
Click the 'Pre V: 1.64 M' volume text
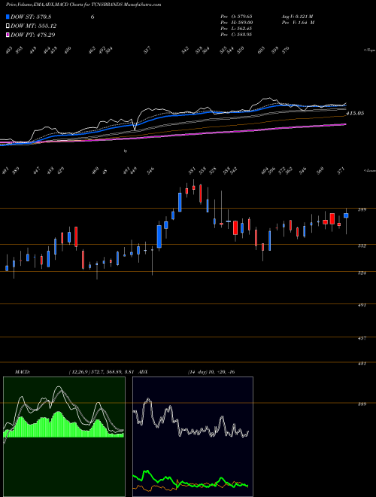pos(298,23)
